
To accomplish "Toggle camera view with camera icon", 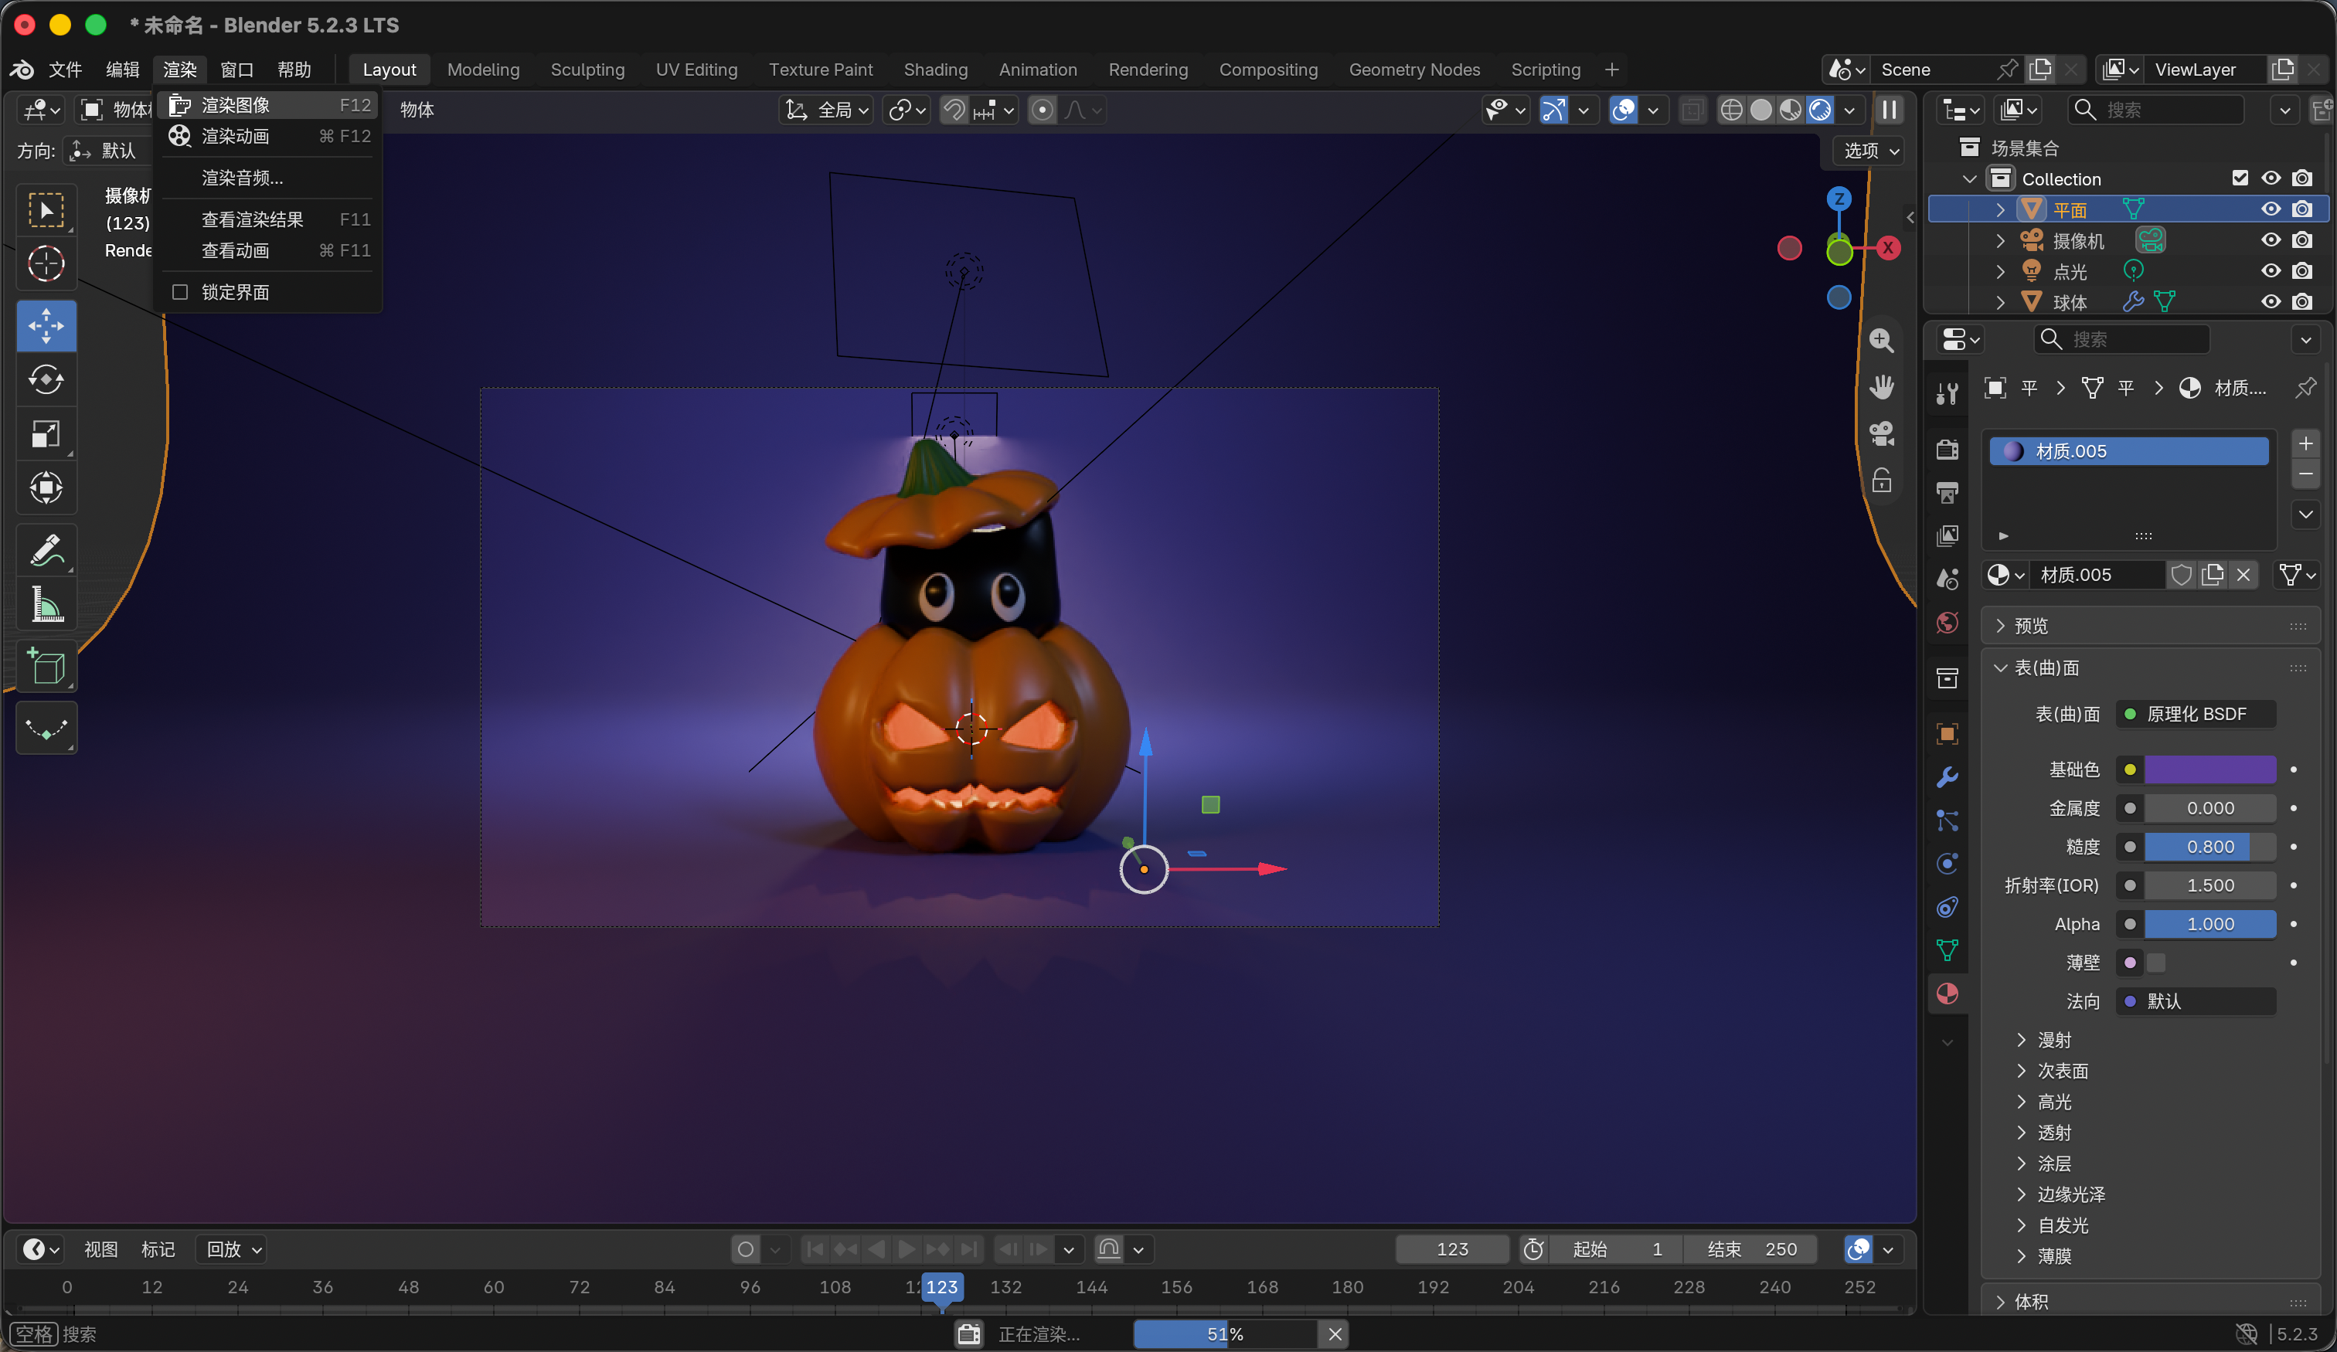I will [1882, 433].
